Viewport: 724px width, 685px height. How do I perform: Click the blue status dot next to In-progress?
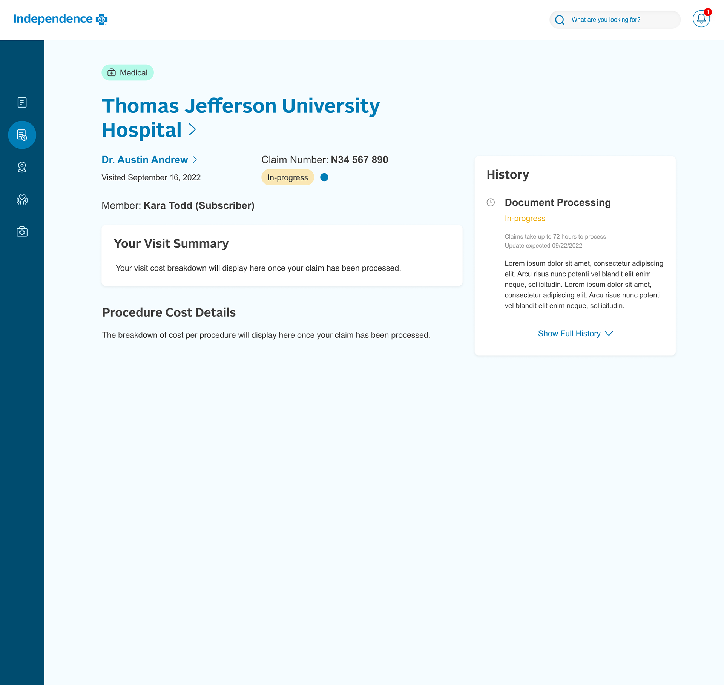click(x=324, y=177)
